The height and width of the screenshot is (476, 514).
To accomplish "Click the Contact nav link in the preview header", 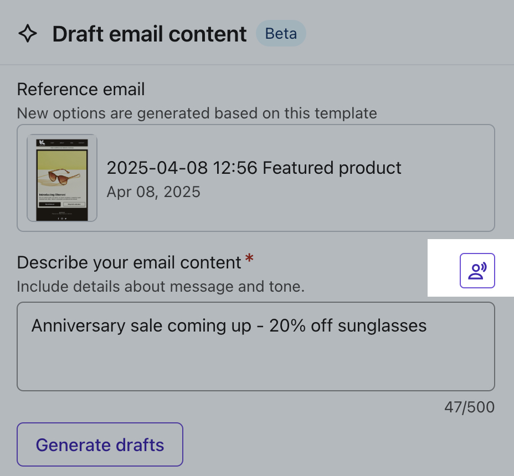I will [80, 143].
